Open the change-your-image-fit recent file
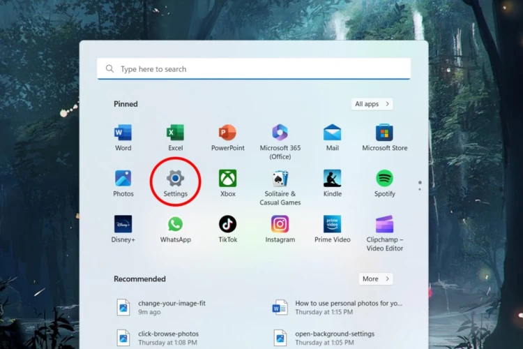Screen dimensions: 523x349 coord(171,308)
